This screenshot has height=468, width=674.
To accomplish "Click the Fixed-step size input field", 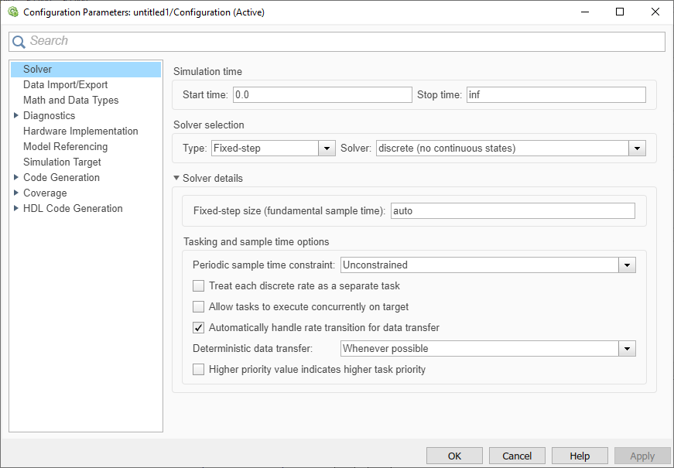I will point(512,211).
